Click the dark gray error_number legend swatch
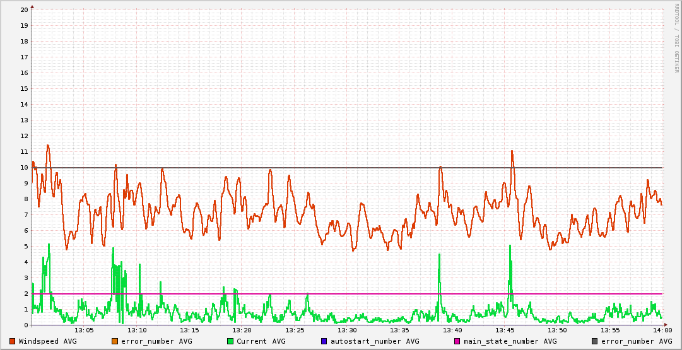The width and height of the screenshot is (682, 350). [x=595, y=341]
